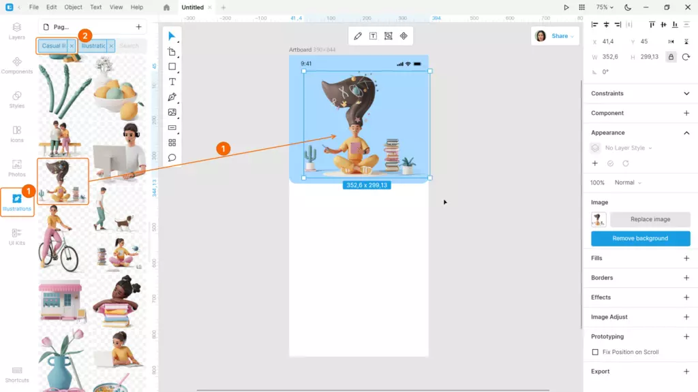
Task: Add a Component with plus icon
Action: point(686,113)
